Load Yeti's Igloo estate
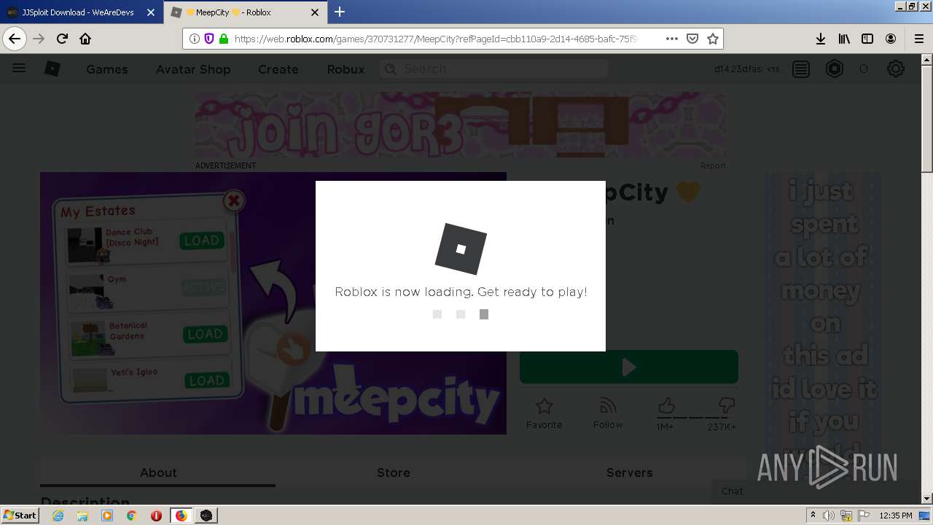Viewport: 933px width, 525px height. (x=206, y=380)
